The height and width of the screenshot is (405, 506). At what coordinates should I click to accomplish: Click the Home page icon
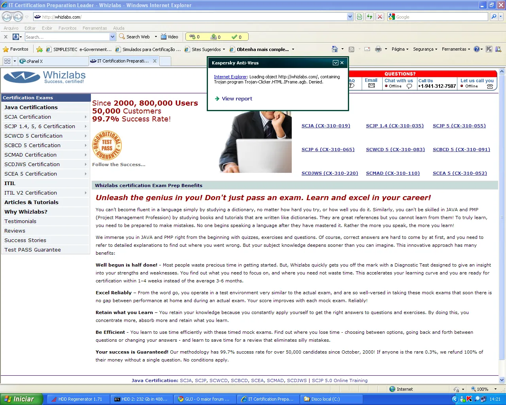tap(335, 49)
